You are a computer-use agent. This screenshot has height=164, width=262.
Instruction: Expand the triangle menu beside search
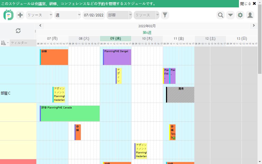tap(230, 15)
